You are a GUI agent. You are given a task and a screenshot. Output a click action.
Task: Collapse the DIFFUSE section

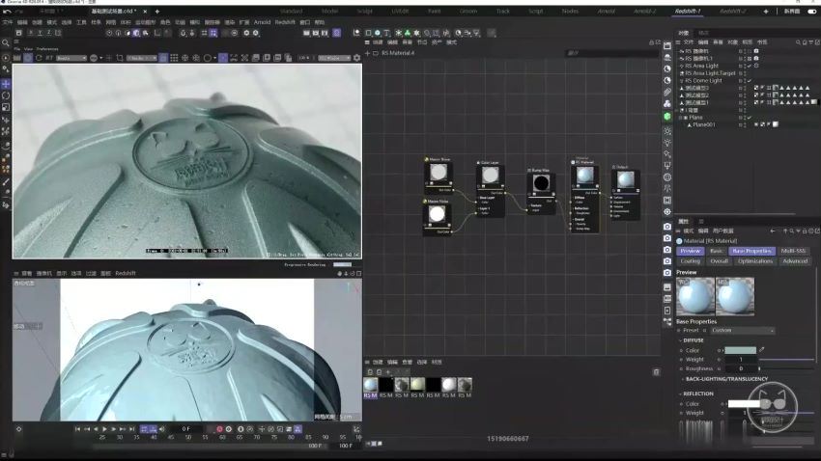[681, 340]
